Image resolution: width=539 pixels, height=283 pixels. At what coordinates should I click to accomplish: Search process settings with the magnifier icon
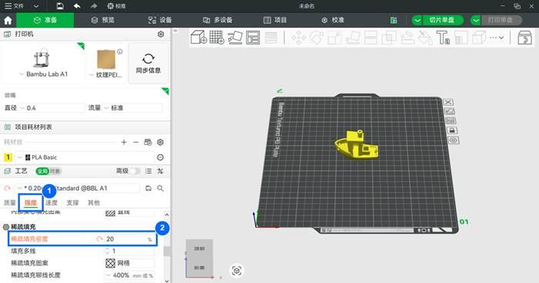[x=160, y=189]
